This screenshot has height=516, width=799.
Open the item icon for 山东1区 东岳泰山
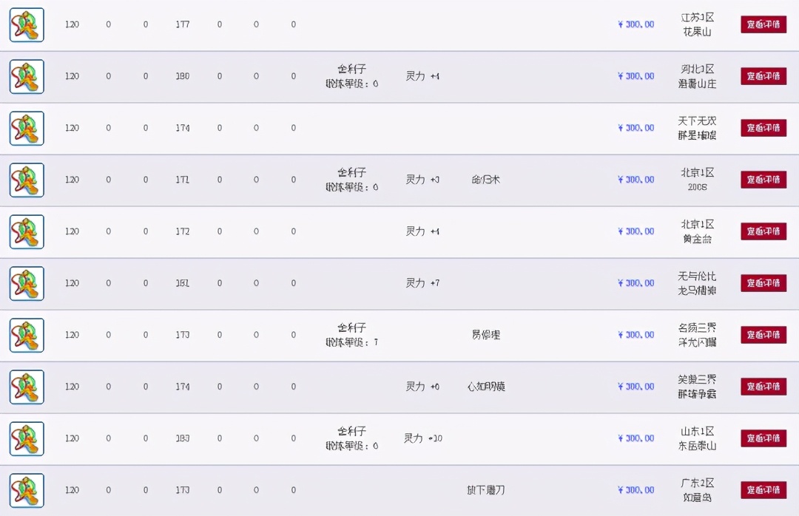tap(27, 438)
